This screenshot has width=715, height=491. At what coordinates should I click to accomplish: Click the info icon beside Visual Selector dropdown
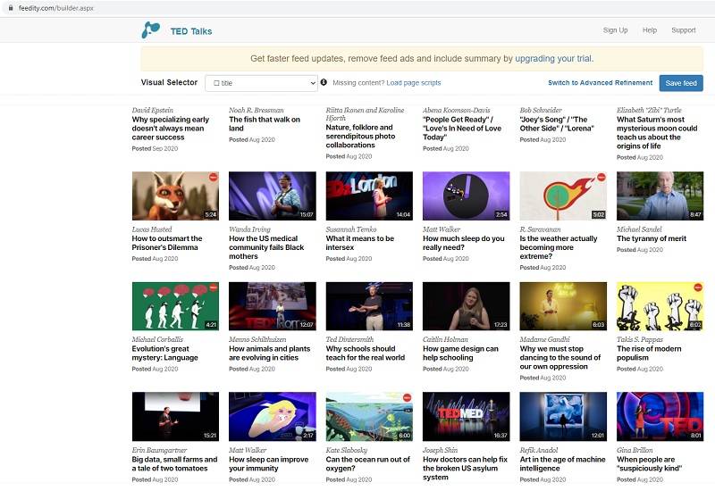[324, 83]
